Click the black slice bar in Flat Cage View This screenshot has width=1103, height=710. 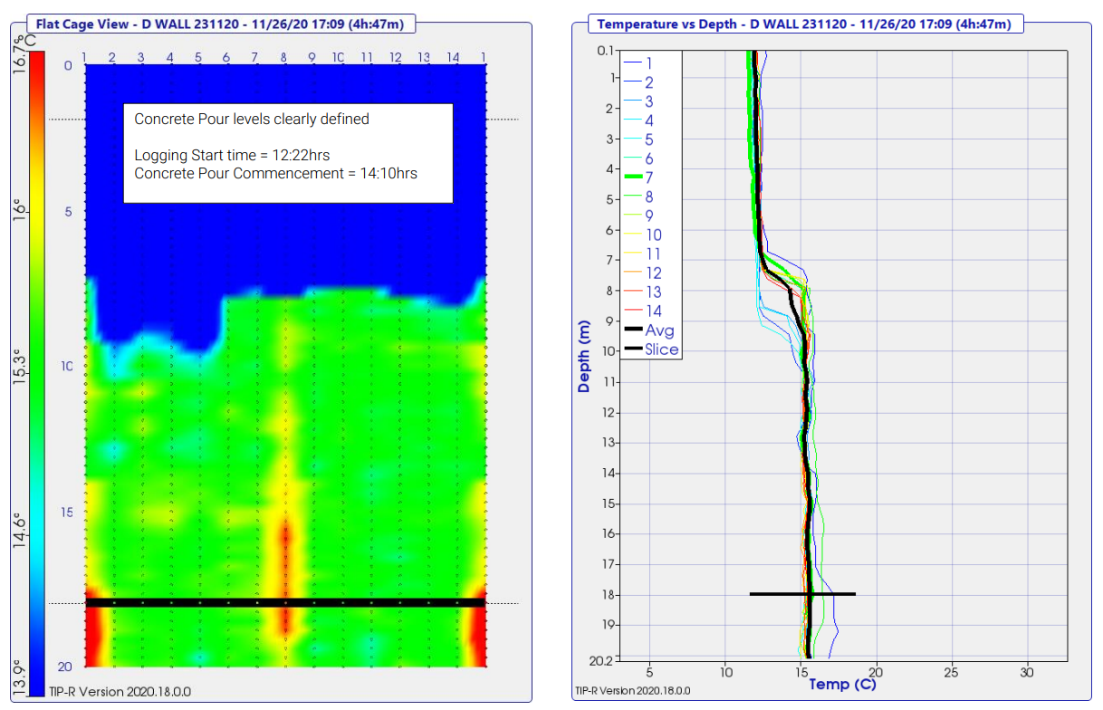pyautogui.click(x=285, y=602)
